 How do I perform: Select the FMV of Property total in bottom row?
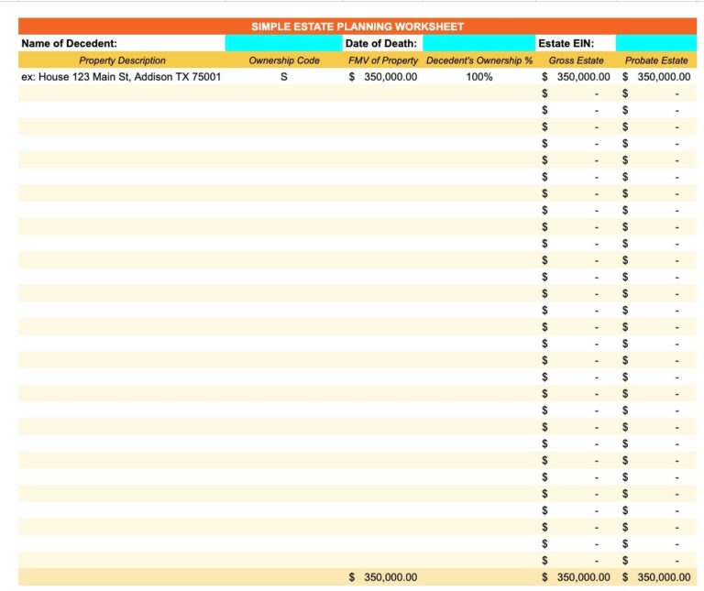383,577
